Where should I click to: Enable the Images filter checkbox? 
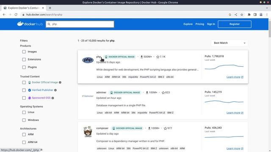pos(24,52)
